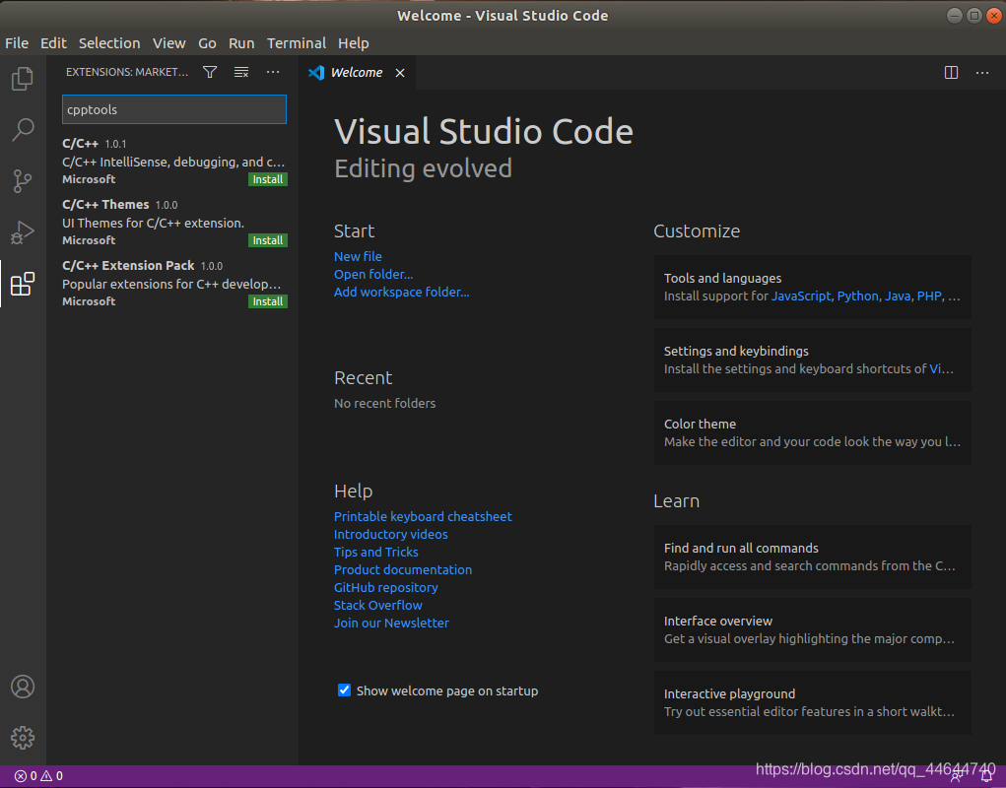Toggle Show welcome page on startup checkbox
This screenshot has width=1006, height=788.
[x=344, y=690]
